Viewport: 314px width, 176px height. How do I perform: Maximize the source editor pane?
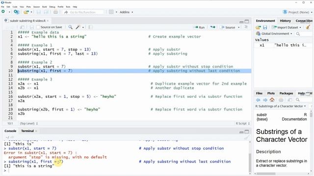point(247,22)
